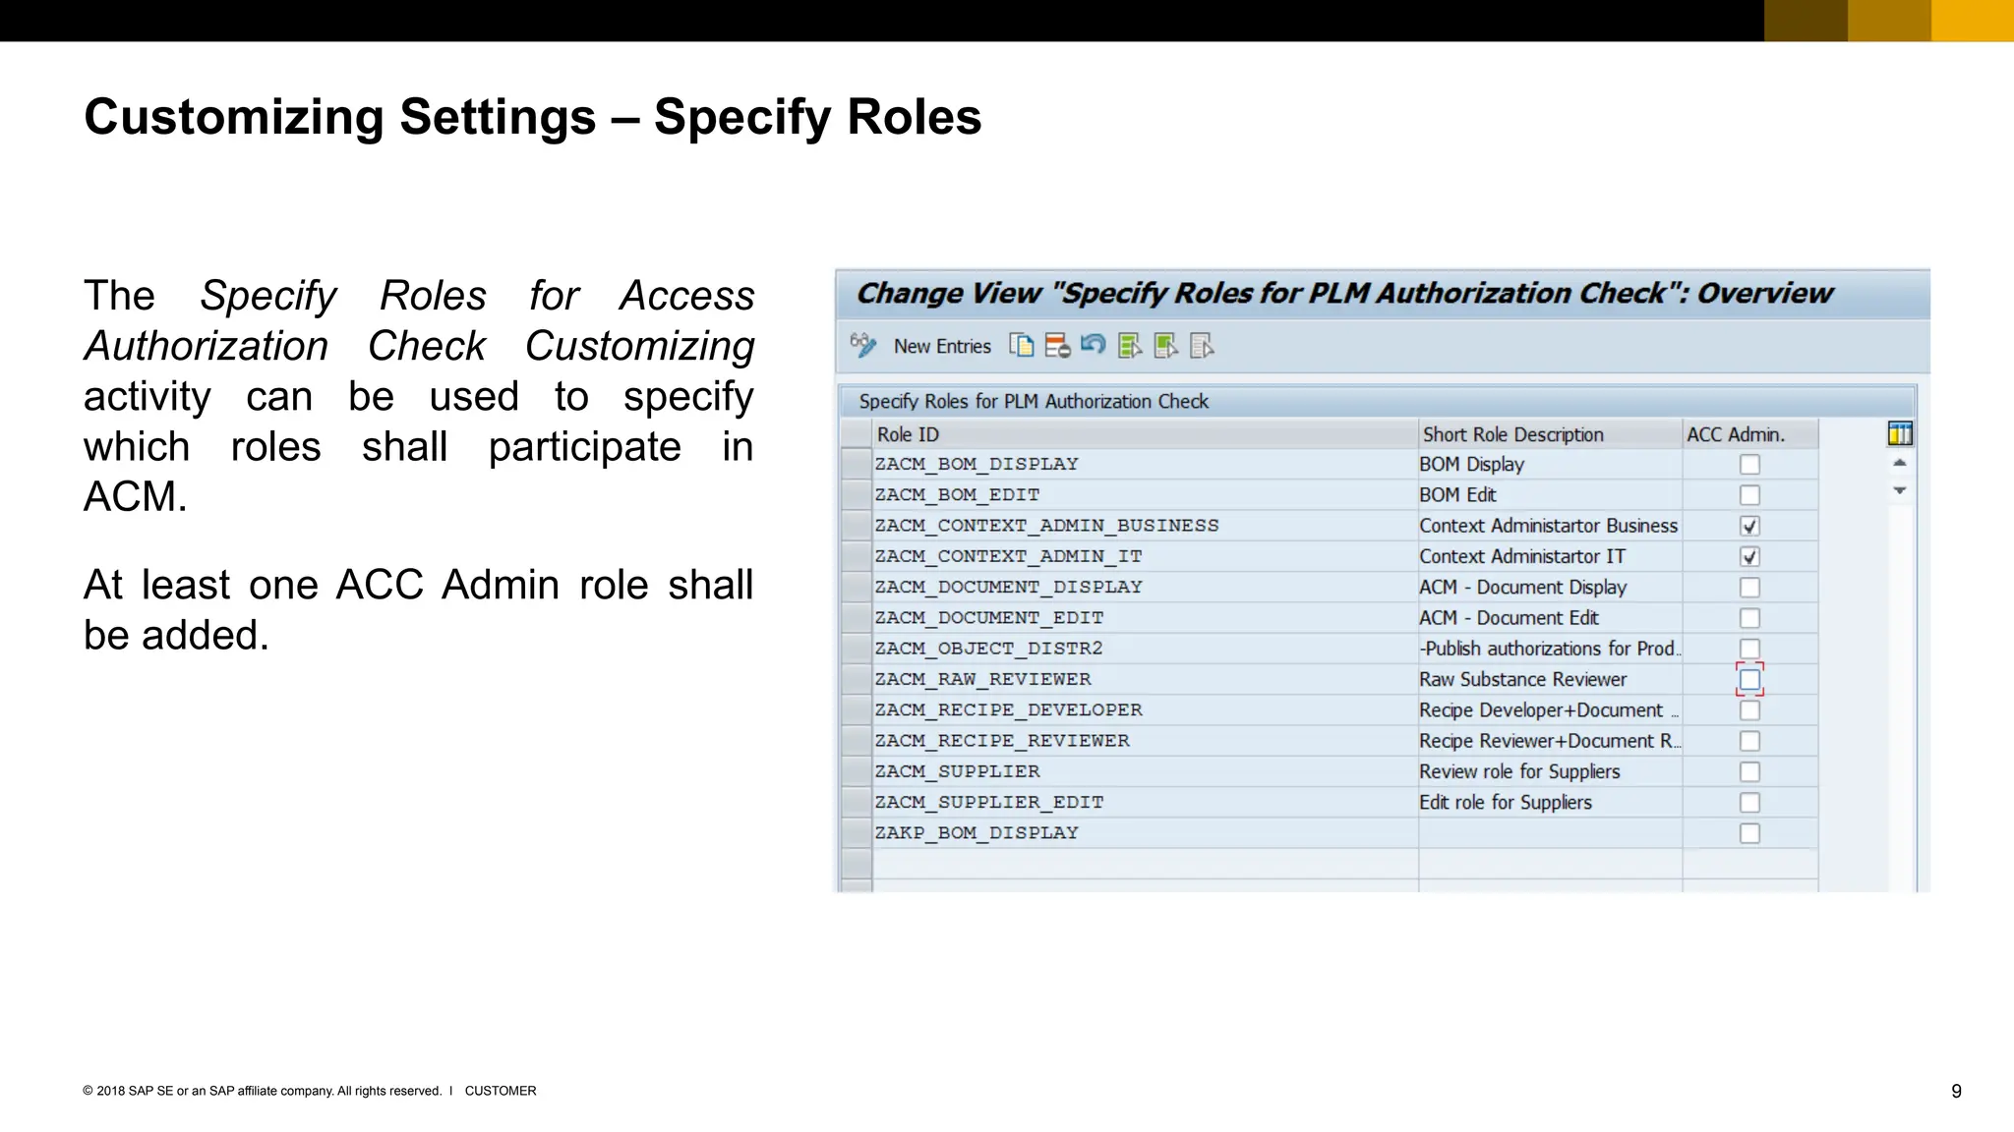
Task: Click the Select All icon
Action: [x=1130, y=346]
